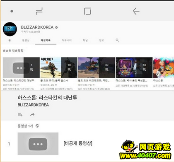Screen dimensions: 174x162
Task: Open the 39-video World of Warcraft playlist
Action: (97, 68)
